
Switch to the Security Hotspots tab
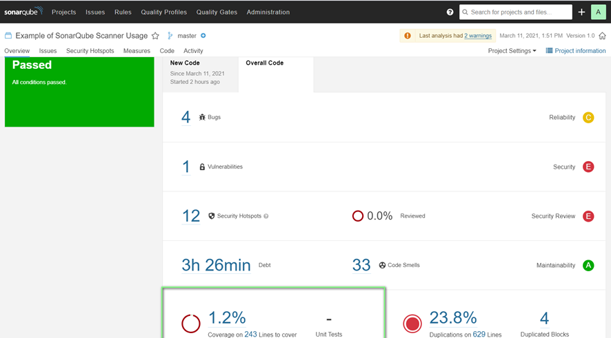pos(90,51)
